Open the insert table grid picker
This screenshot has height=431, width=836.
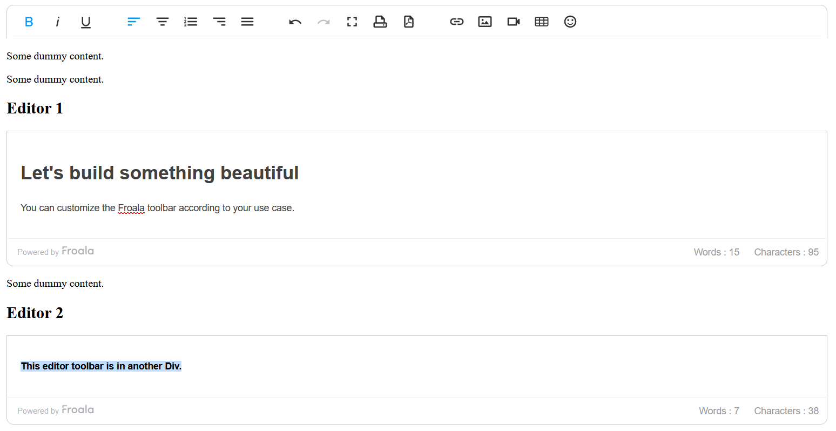(542, 22)
